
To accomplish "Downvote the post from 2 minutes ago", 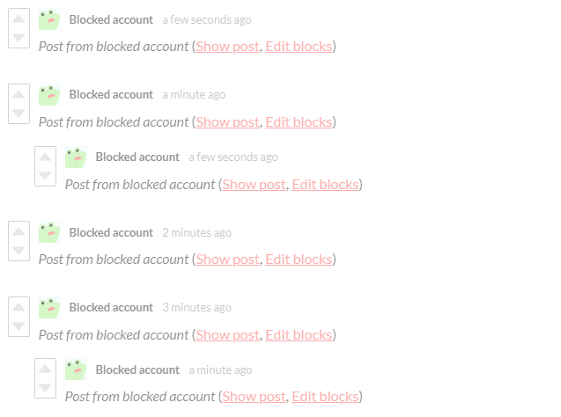I will 18,250.
